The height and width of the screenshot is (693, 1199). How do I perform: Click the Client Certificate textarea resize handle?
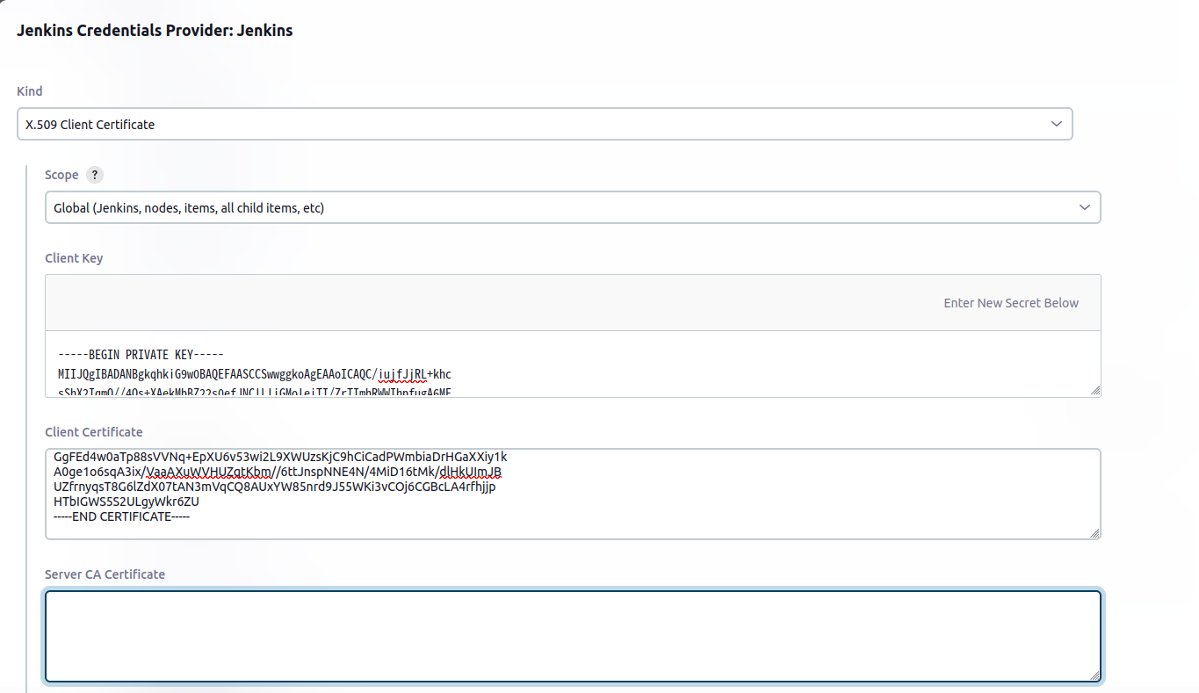[x=1094, y=533]
